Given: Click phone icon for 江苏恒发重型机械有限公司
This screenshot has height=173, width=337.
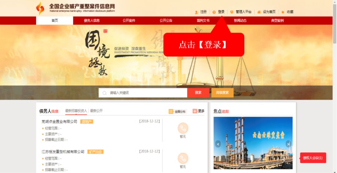Looking at the screenshot, I should (183, 158).
